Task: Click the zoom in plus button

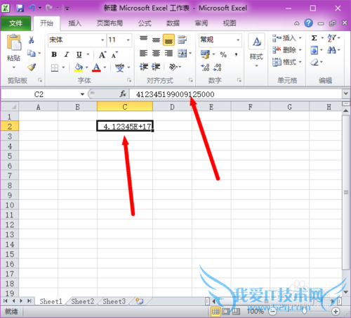Action: (x=336, y=312)
